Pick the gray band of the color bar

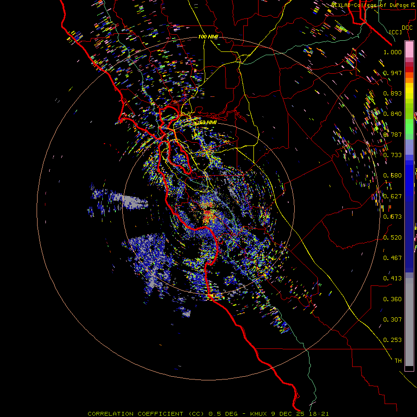coord(409,322)
